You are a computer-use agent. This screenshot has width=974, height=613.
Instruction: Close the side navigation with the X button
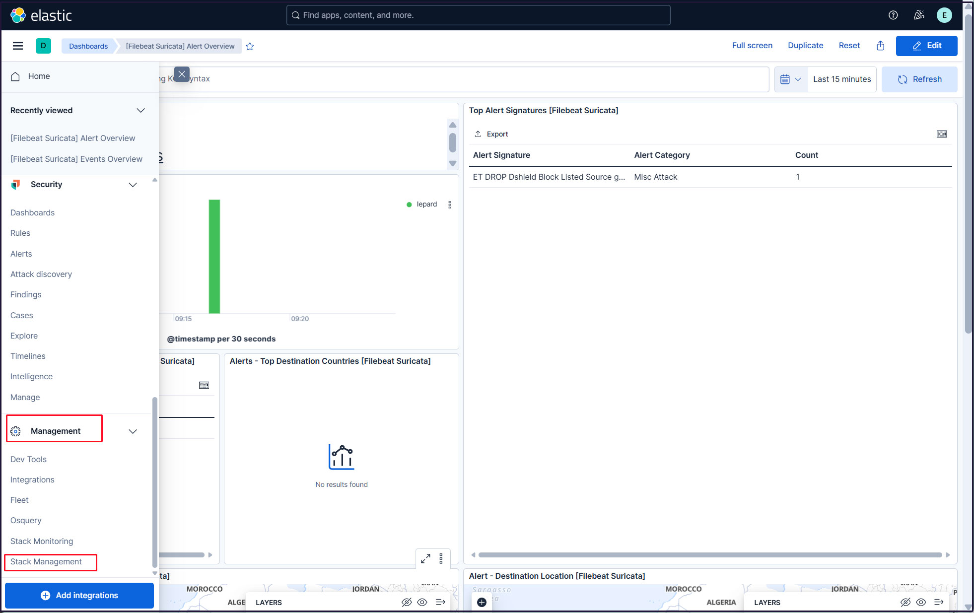click(182, 74)
